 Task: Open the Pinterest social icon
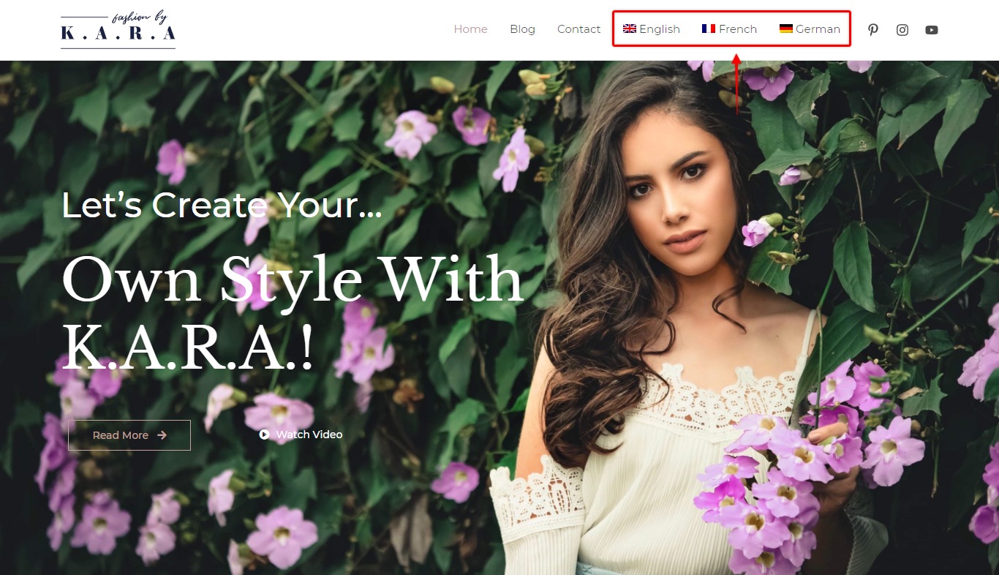pos(872,30)
